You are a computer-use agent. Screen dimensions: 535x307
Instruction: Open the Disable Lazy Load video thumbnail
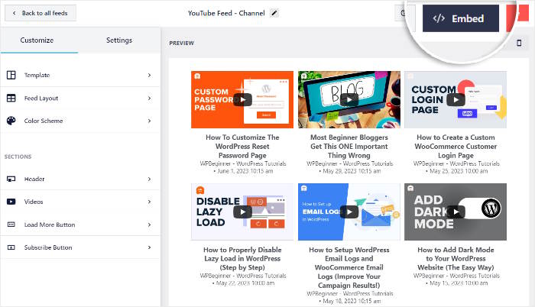point(242,212)
